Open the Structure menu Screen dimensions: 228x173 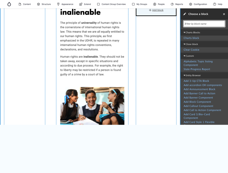[44, 4]
